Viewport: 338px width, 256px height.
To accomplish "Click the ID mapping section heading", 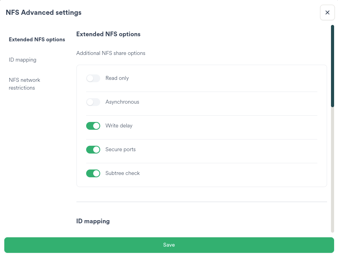I will 92,221.
